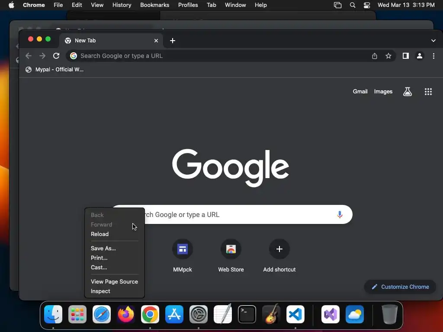The width and height of the screenshot is (443, 332).
Task: Open the Apple menu icon
Action: [x=11, y=5]
